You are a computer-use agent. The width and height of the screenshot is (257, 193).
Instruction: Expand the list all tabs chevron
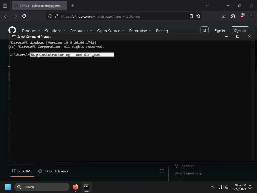207,6
